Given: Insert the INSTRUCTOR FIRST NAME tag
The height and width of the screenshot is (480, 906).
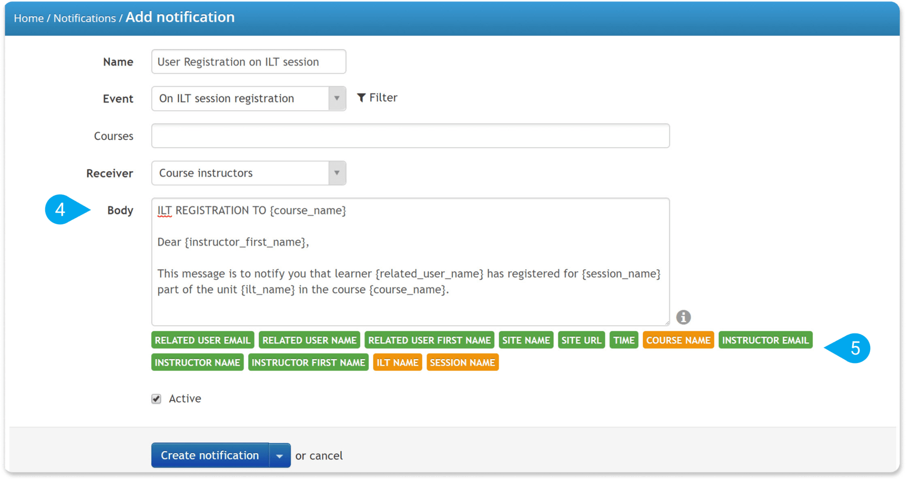Looking at the screenshot, I should 308,362.
